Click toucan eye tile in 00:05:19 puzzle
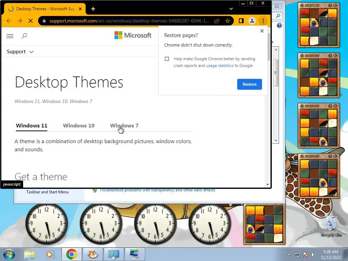348x261 pixels. [x=314, y=23]
